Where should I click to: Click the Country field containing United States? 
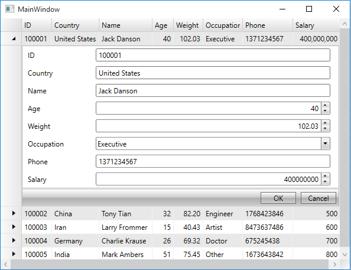pos(213,73)
